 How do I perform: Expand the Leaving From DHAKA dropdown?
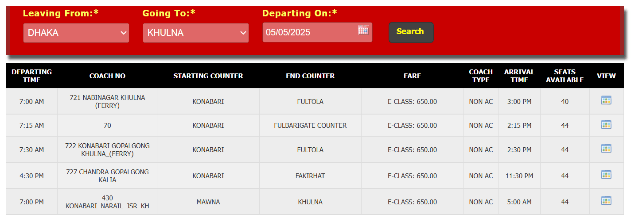point(76,33)
